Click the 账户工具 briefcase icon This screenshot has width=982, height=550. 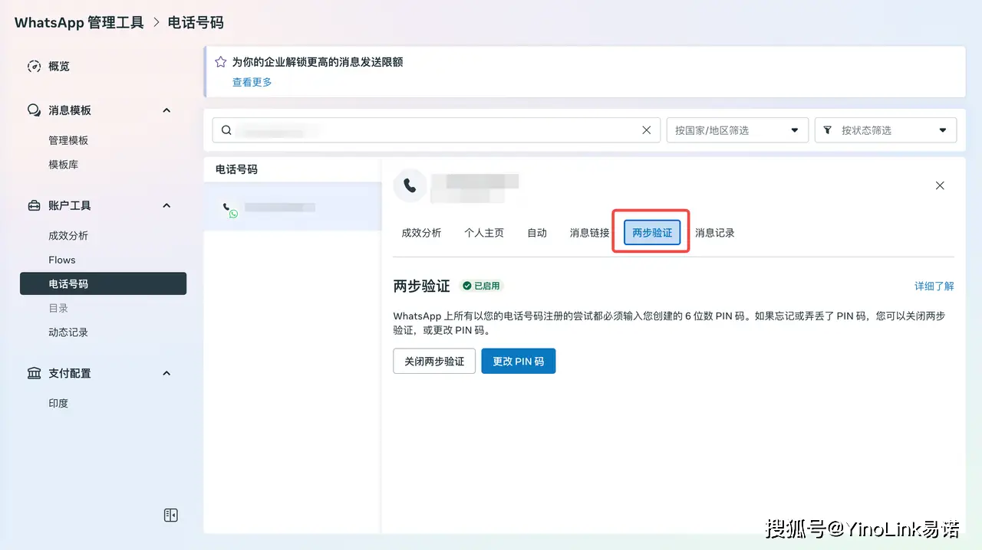click(34, 205)
